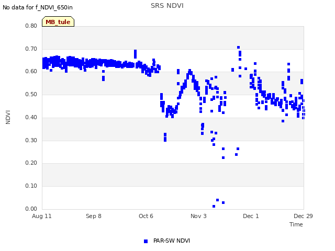Click the 0.10 y-axis tick label

pyautogui.click(x=31, y=186)
